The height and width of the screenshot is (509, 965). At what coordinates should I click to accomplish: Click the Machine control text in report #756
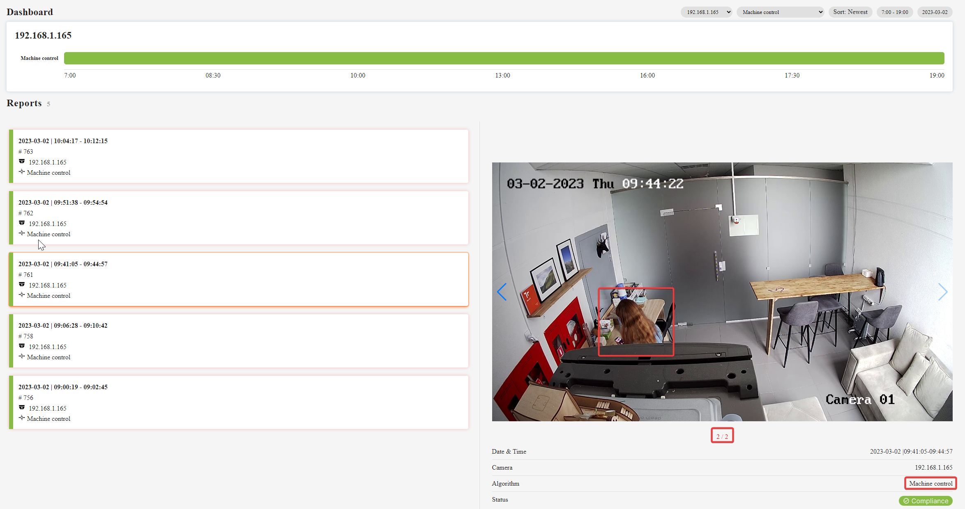[48, 418]
